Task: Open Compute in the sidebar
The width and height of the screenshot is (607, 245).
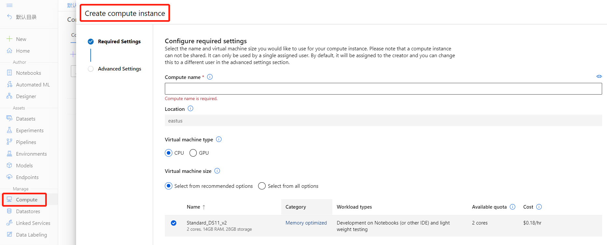Action: point(27,200)
